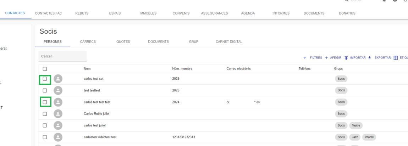Click avatar icon of carlos test juliol
The height and width of the screenshot is (146, 408).
click(58, 125)
